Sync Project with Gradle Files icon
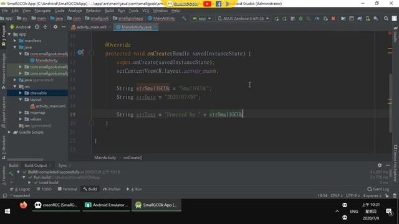 [x=360, y=19]
